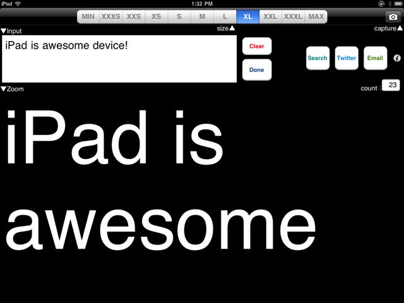Tap the Done button
The width and height of the screenshot is (404, 303).
(257, 70)
